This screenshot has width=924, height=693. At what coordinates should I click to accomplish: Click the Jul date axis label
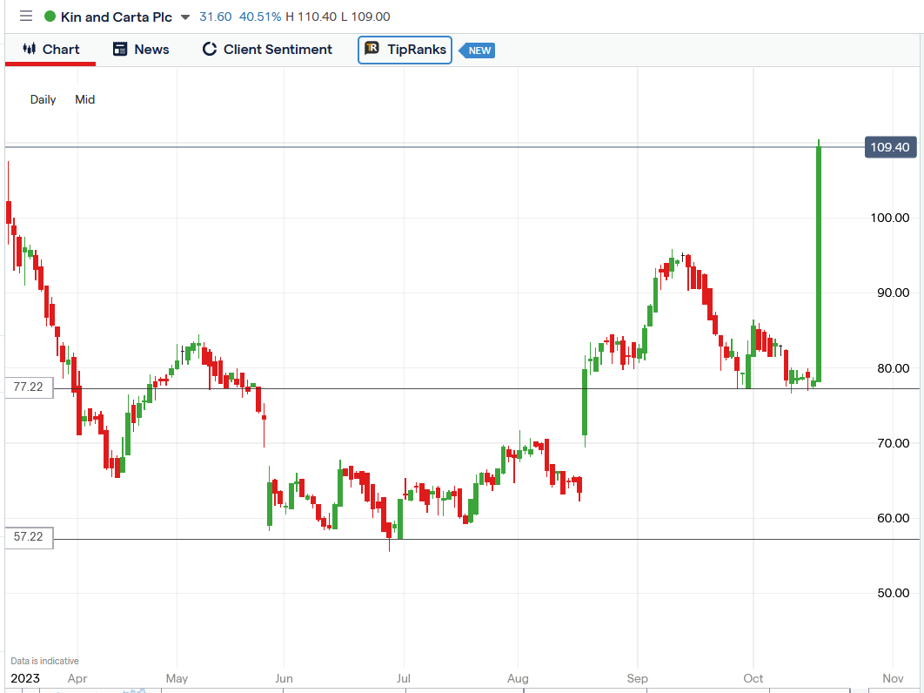(x=404, y=679)
